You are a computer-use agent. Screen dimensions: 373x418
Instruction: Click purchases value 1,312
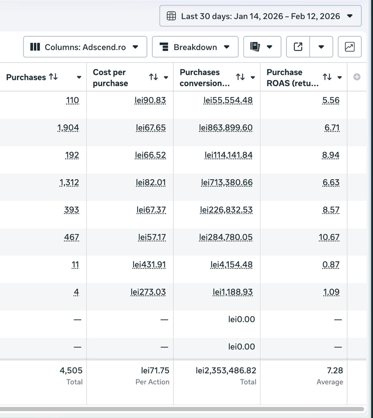coord(69,183)
